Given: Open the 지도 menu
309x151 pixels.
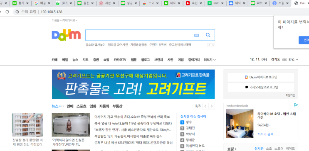Looking at the screenshot, I should [85, 60].
